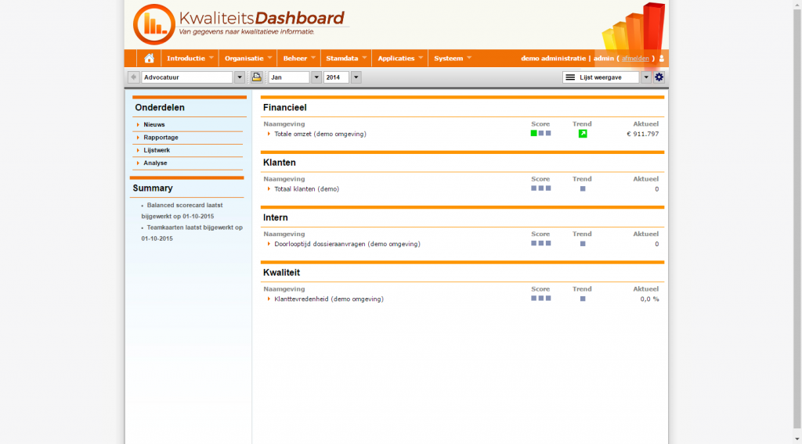This screenshot has height=444, width=802.
Task: Select Analyse in the Onderdelen panel
Action: pyautogui.click(x=155, y=163)
